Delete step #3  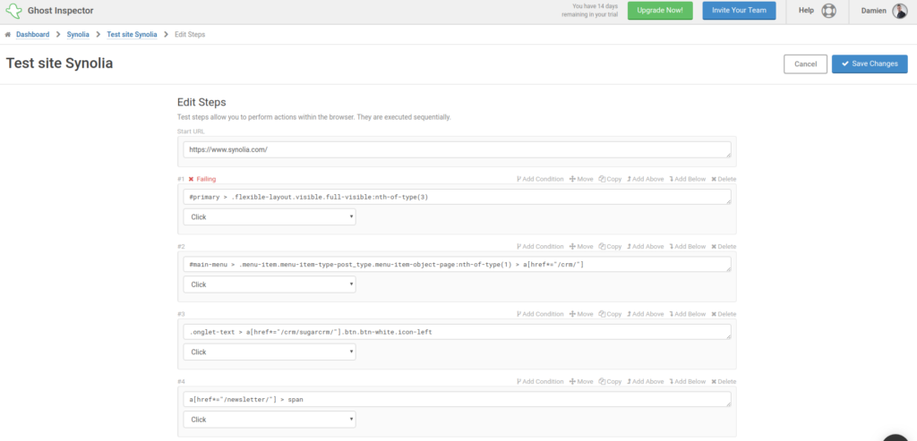[724, 314]
